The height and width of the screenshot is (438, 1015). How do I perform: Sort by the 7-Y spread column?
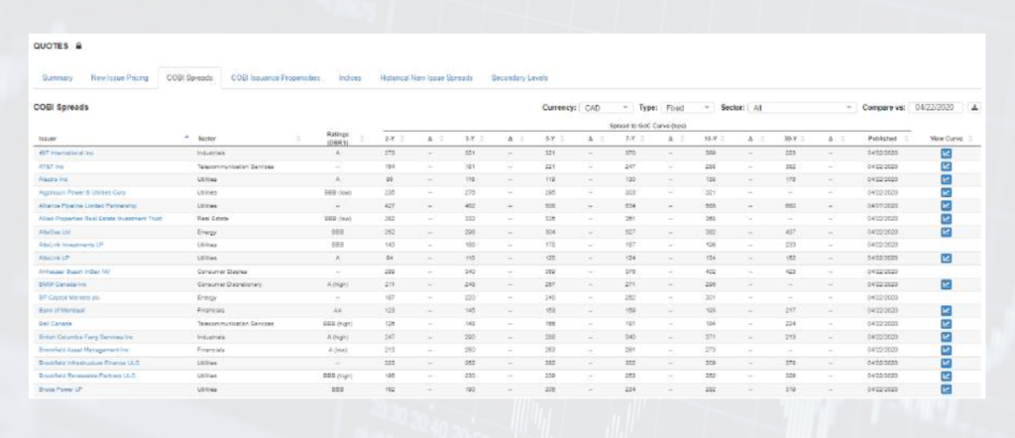[633, 139]
